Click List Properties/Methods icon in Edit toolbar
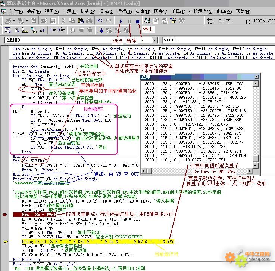 [x=7, y=30]
